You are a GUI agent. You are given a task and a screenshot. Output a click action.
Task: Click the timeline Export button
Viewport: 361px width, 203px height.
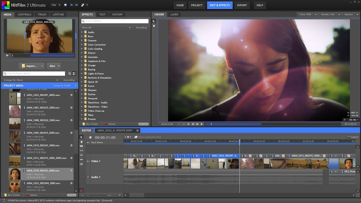pos(353,137)
